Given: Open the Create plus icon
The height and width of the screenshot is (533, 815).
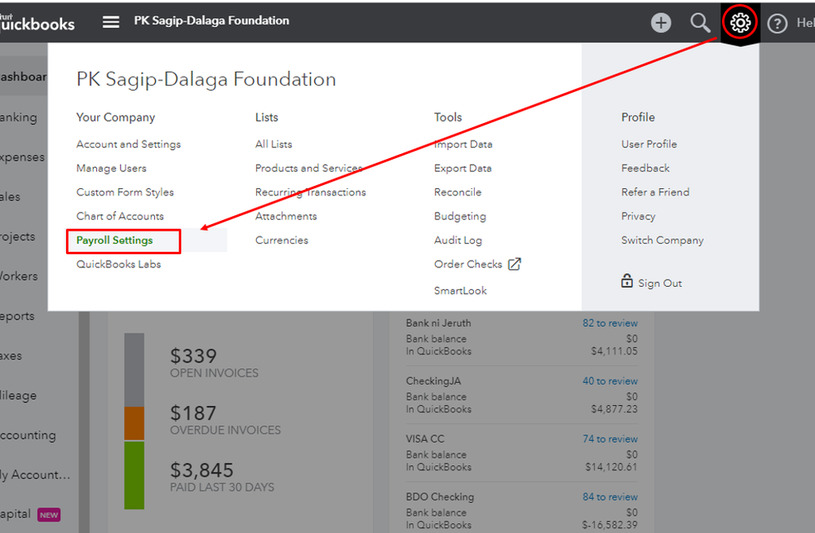Looking at the screenshot, I should click(661, 23).
